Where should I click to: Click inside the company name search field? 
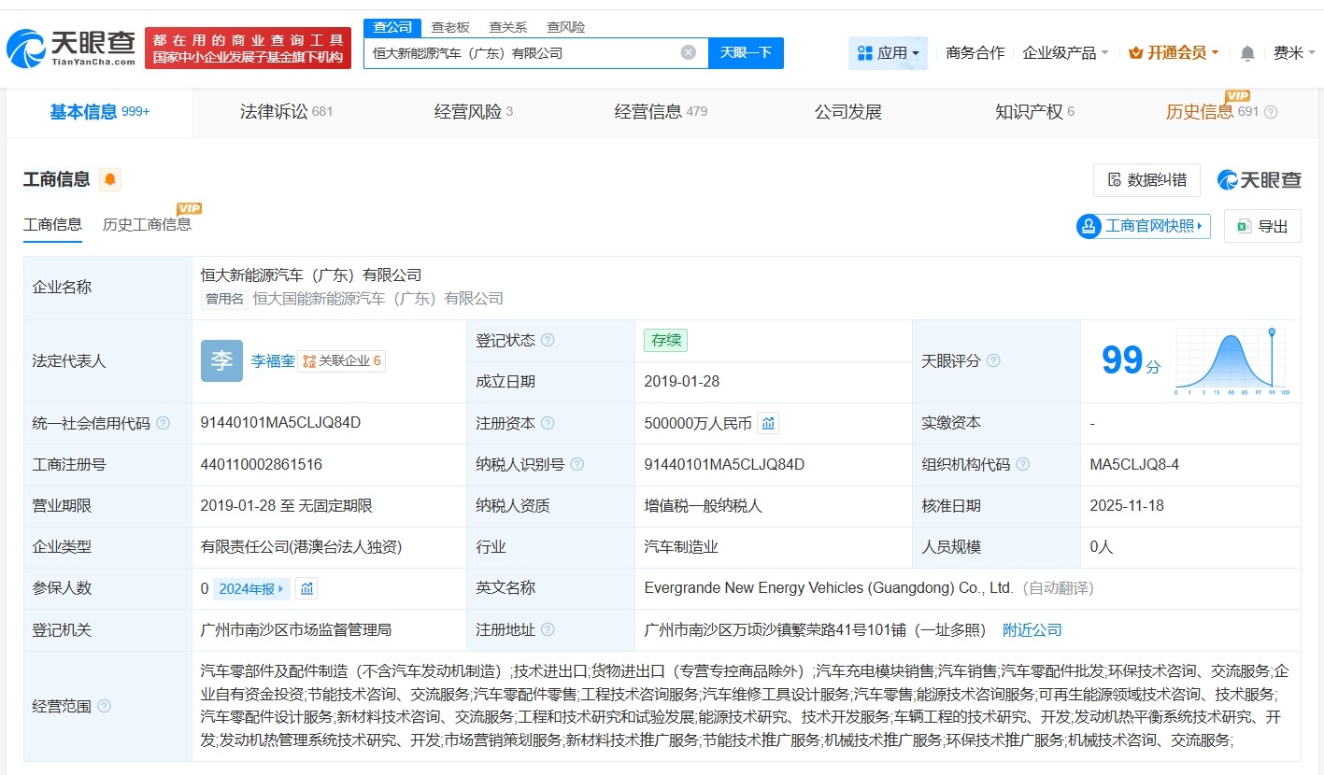pos(523,52)
